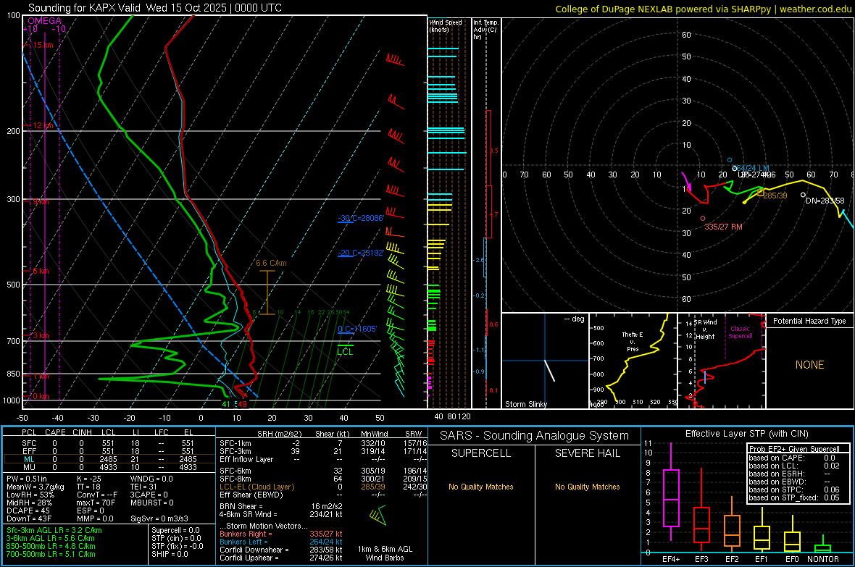855x567 pixels.
Task: Click the Storm Slinky panel plot
Action: click(545, 361)
